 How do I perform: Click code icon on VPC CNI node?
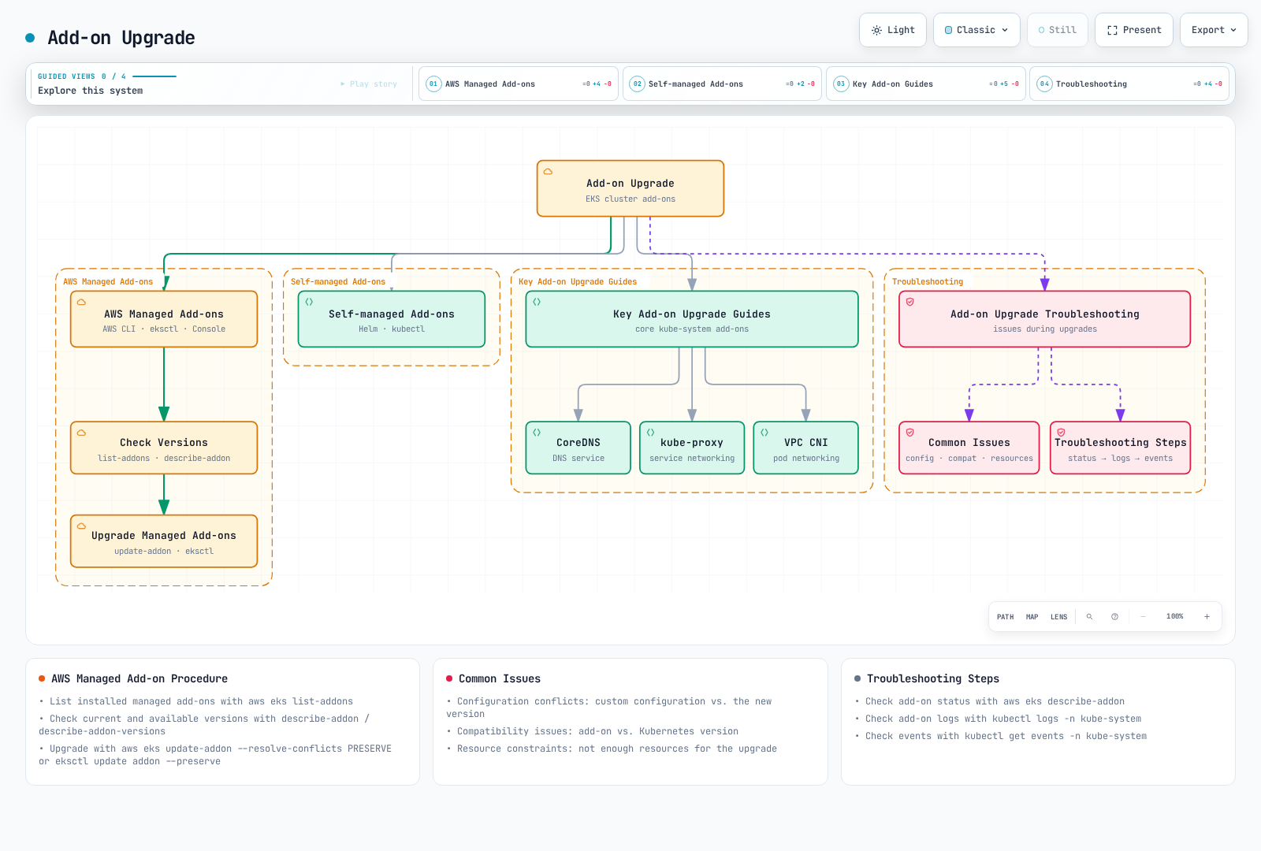764,433
